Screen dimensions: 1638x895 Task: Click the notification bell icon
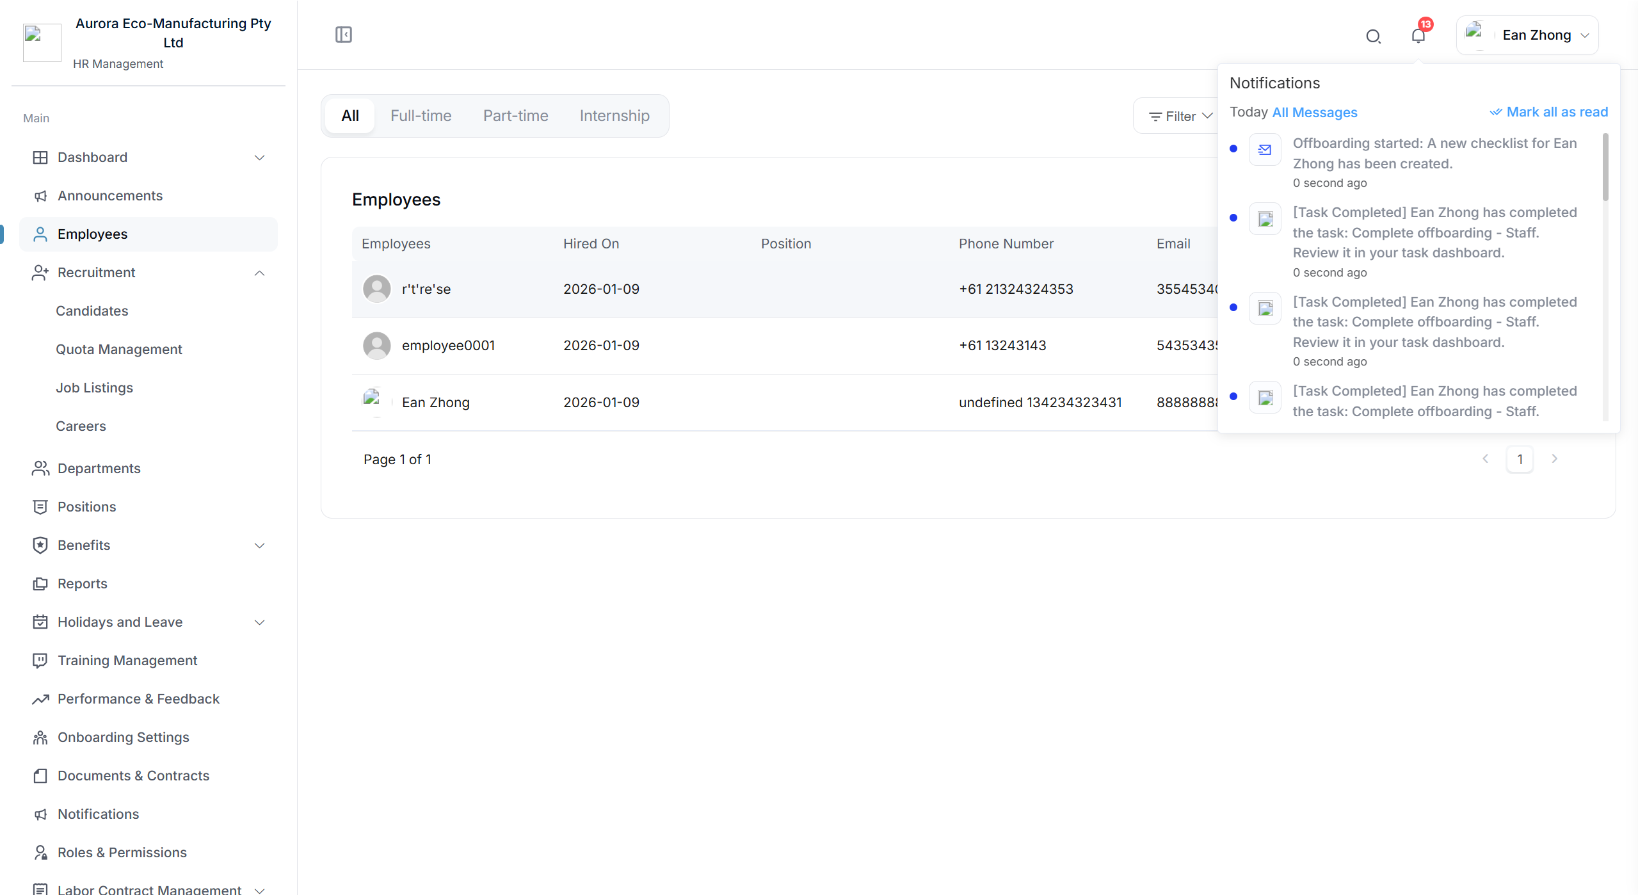(x=1418, y=36)
